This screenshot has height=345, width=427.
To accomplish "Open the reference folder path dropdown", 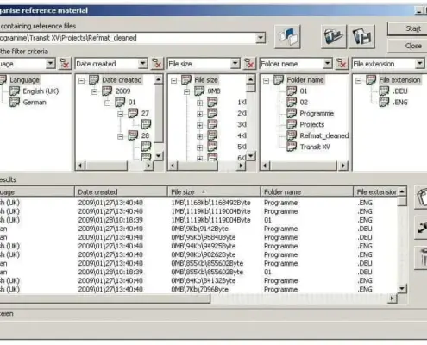I will [x=261, y=38].
